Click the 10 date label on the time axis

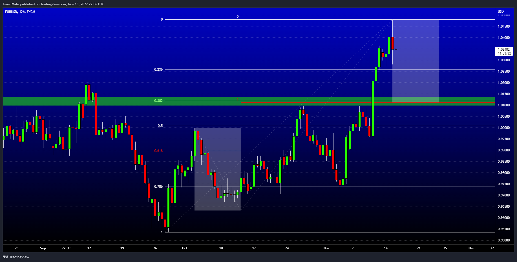(x=221, y=248)
